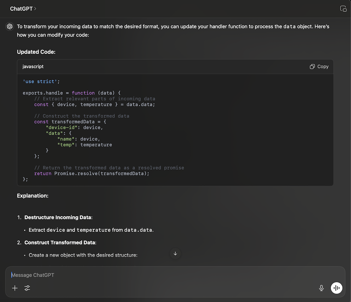Click the Copy button on the code block
This screenshot has width=351, height=302.
(319, 66)
